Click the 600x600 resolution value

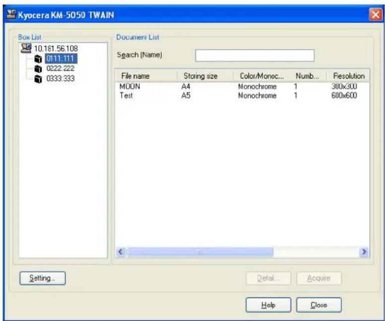344,95
